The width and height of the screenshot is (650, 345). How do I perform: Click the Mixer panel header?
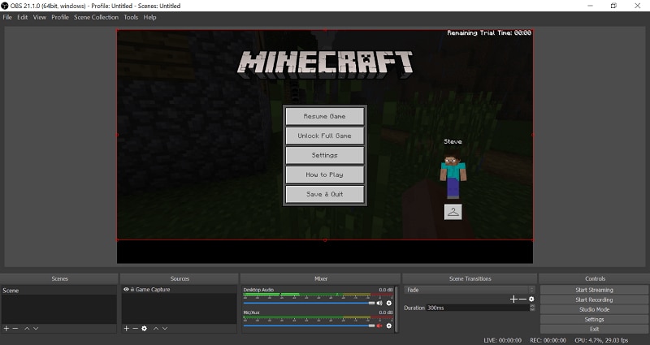[320, 278]
